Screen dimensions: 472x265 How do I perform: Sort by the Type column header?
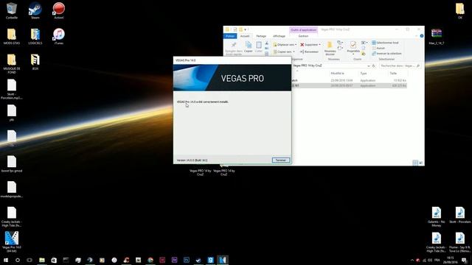coord(364,74)
